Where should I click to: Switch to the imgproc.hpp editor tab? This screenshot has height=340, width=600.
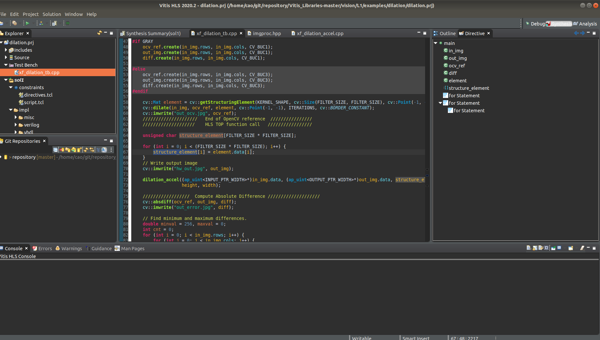pyautogui.click(x=266, y=34)
